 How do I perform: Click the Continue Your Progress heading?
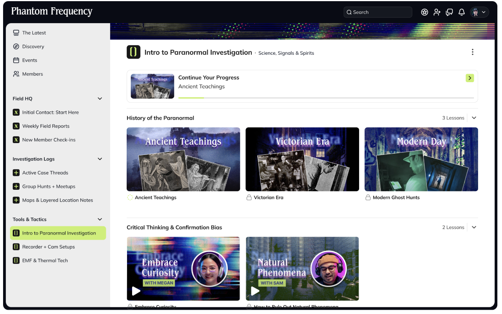[x=209, y=78]
